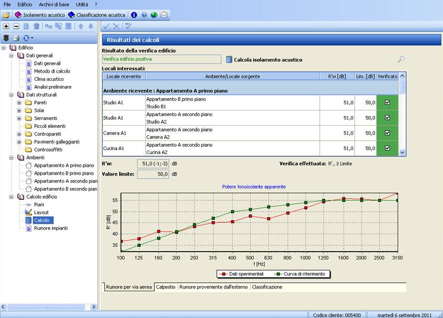Toggle Verificato checkbox in first Studio A1 row
The height and width of the screenshot is (318, 443).
coord(387,103)
